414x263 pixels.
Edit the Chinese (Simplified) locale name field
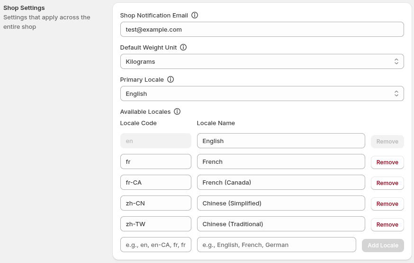point(281,203)
